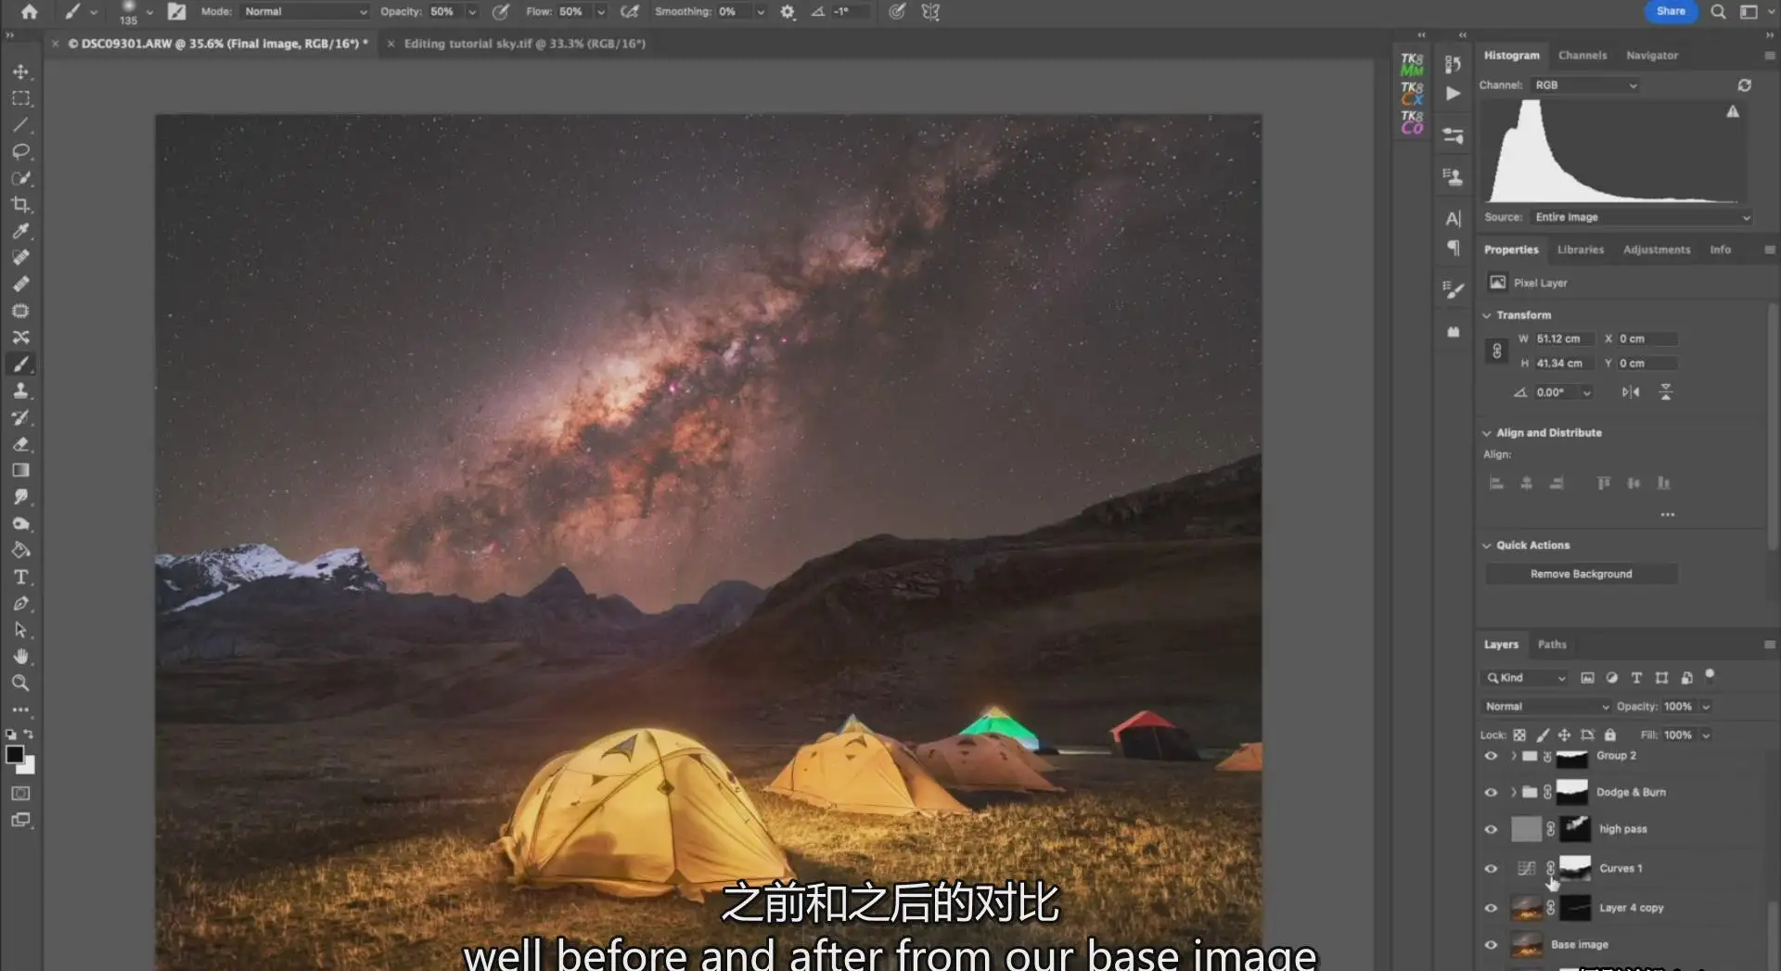The image size is (1781, 971).
Task: Select the Lasso tool
Action: (x=20, y=151)
